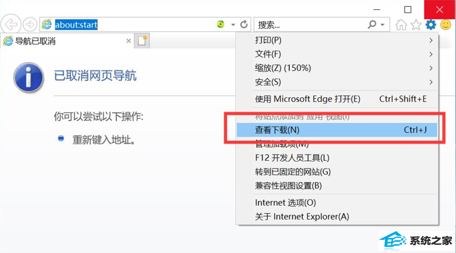This screenshot has height=253, width=456.
Task: Click the 已取消网页导航 heading
Action: coord(95,76)
